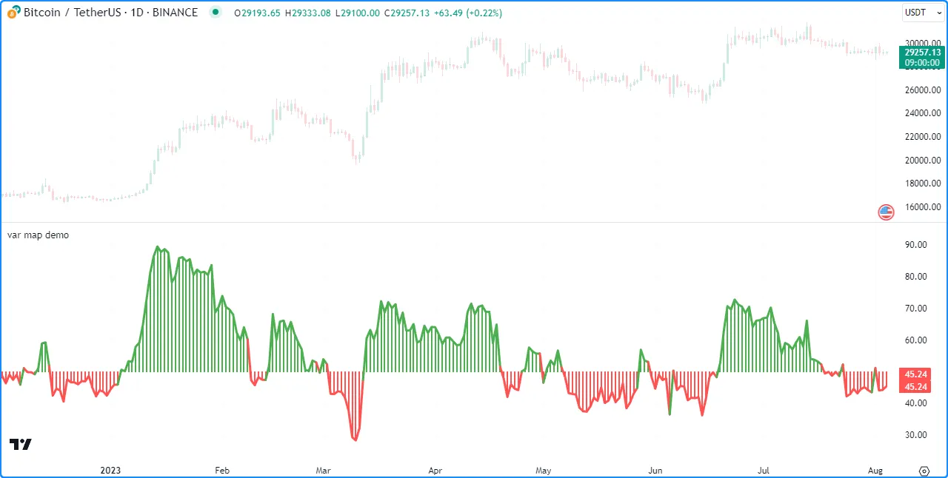Screen dimensions: 948x478
Task: Click the 'Jul' time axis label
Action: pos(765,471)
